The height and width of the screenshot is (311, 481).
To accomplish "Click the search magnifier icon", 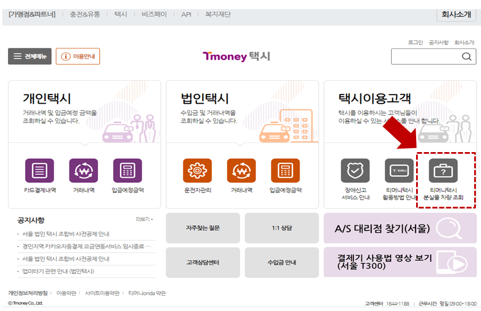I will click(x=467, y=56).
